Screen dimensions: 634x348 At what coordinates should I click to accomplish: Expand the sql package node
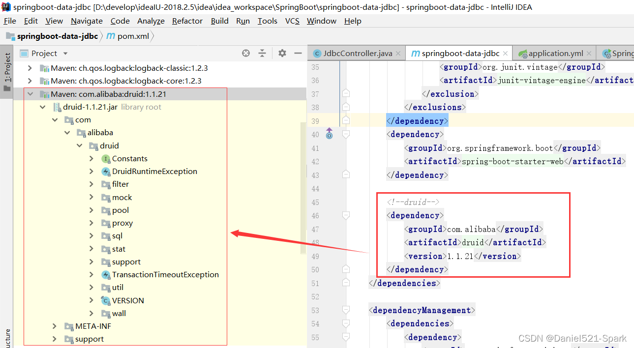coord(91,236)
